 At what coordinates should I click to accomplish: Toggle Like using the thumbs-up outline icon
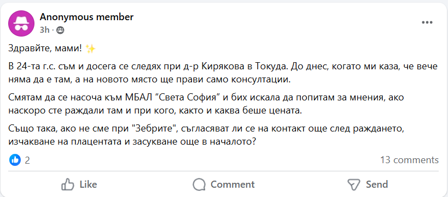68,184
